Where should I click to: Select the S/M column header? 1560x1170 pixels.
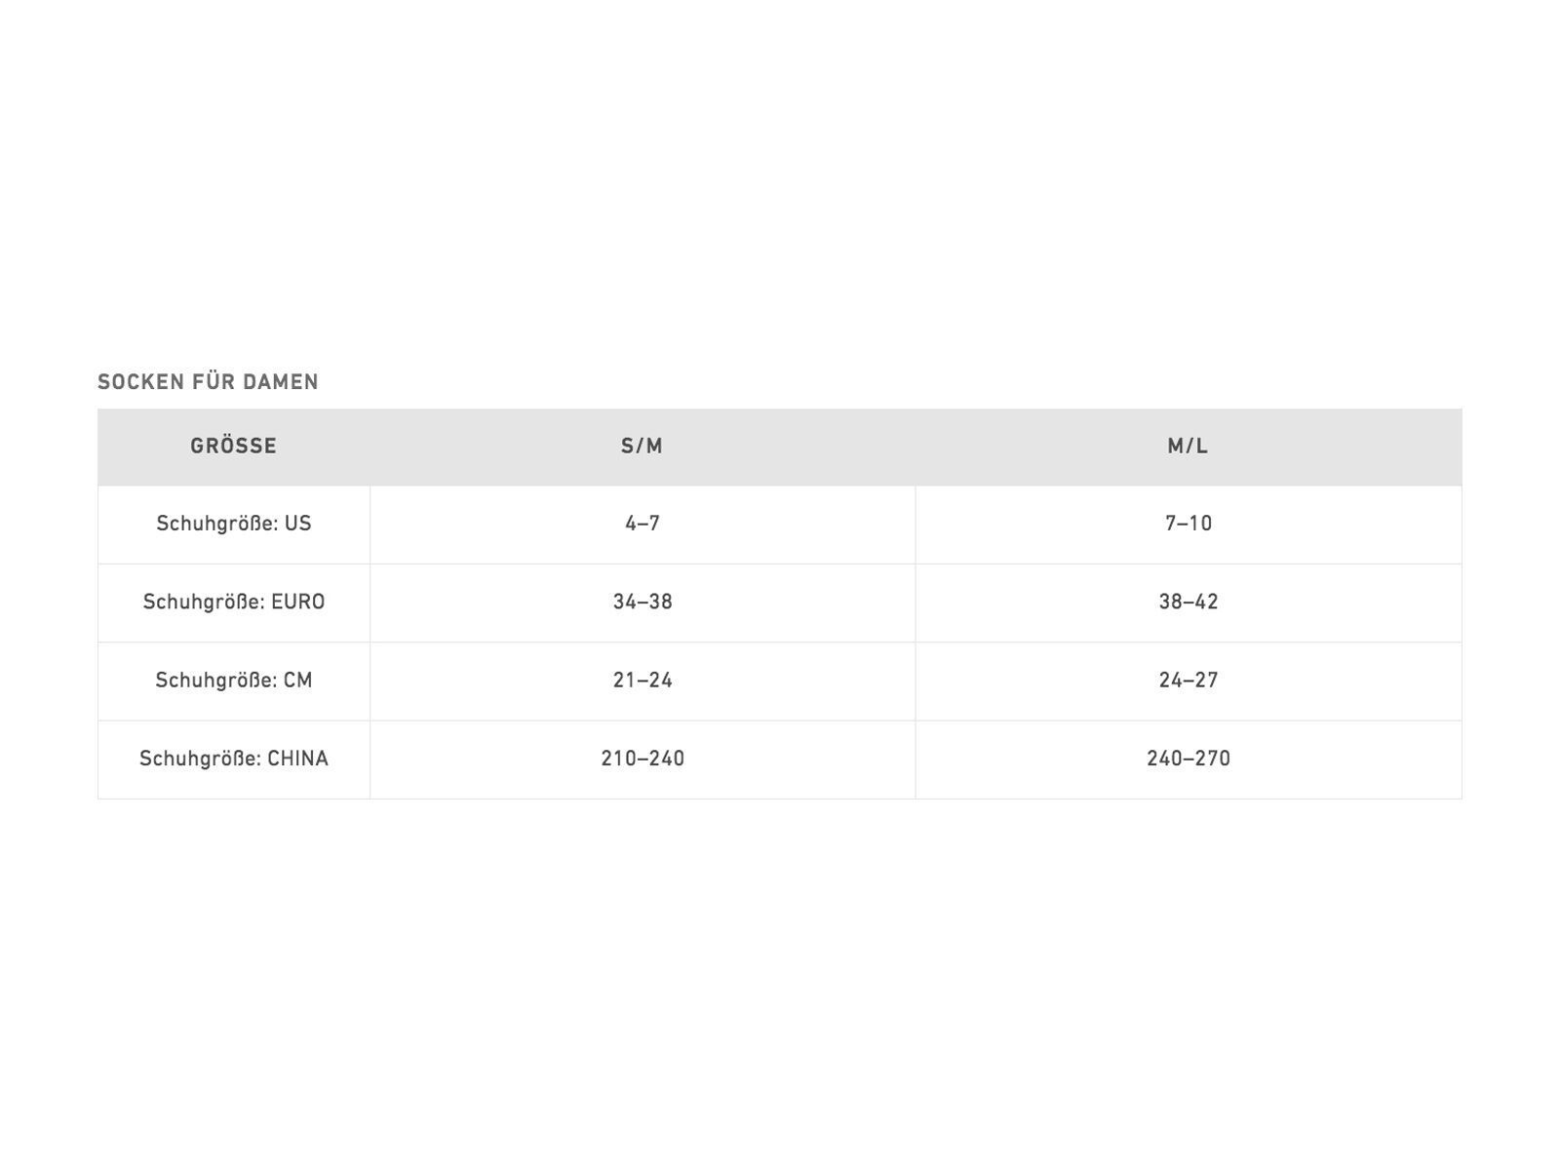click(643, 447)
